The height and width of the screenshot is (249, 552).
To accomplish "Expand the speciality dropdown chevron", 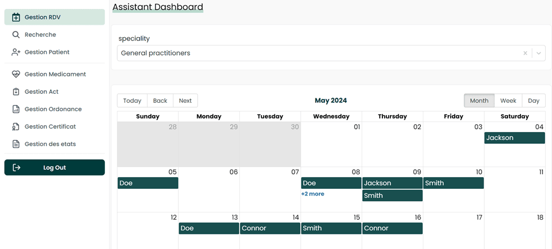I will 538,53.
